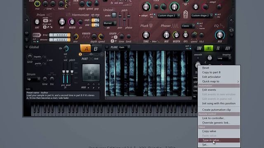
Task: Click the Prism mode plus button
Action: coord(45,21)
